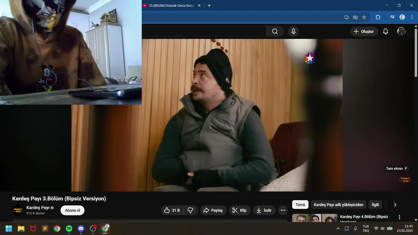
Task: Open Chrome media control icon
Action: [393, 17]
